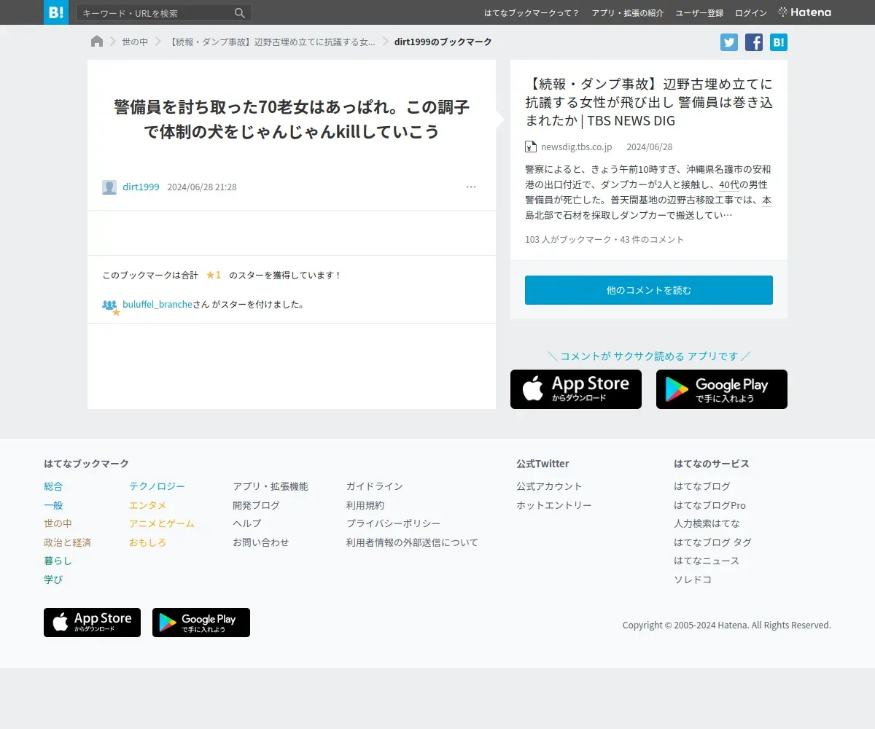
Task: Share the page via the Facebook icon
Action: (x=754, y=42)
